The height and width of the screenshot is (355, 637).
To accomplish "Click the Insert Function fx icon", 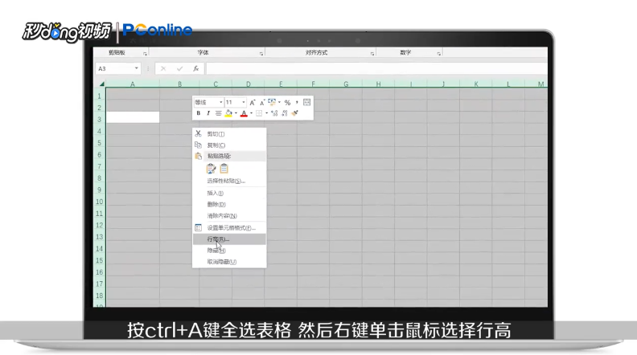I will 195,68.
